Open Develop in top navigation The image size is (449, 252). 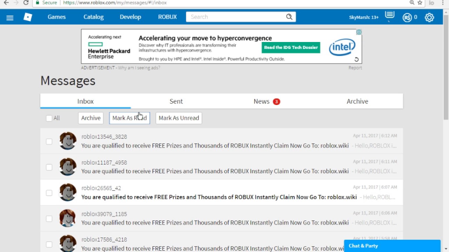pos(130,17)
